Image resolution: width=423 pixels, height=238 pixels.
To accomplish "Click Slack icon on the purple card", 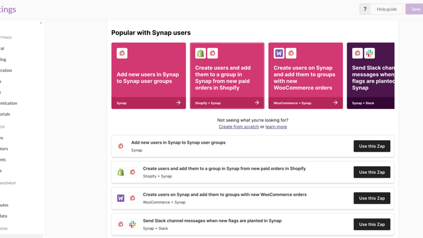I will coord(370,53).
